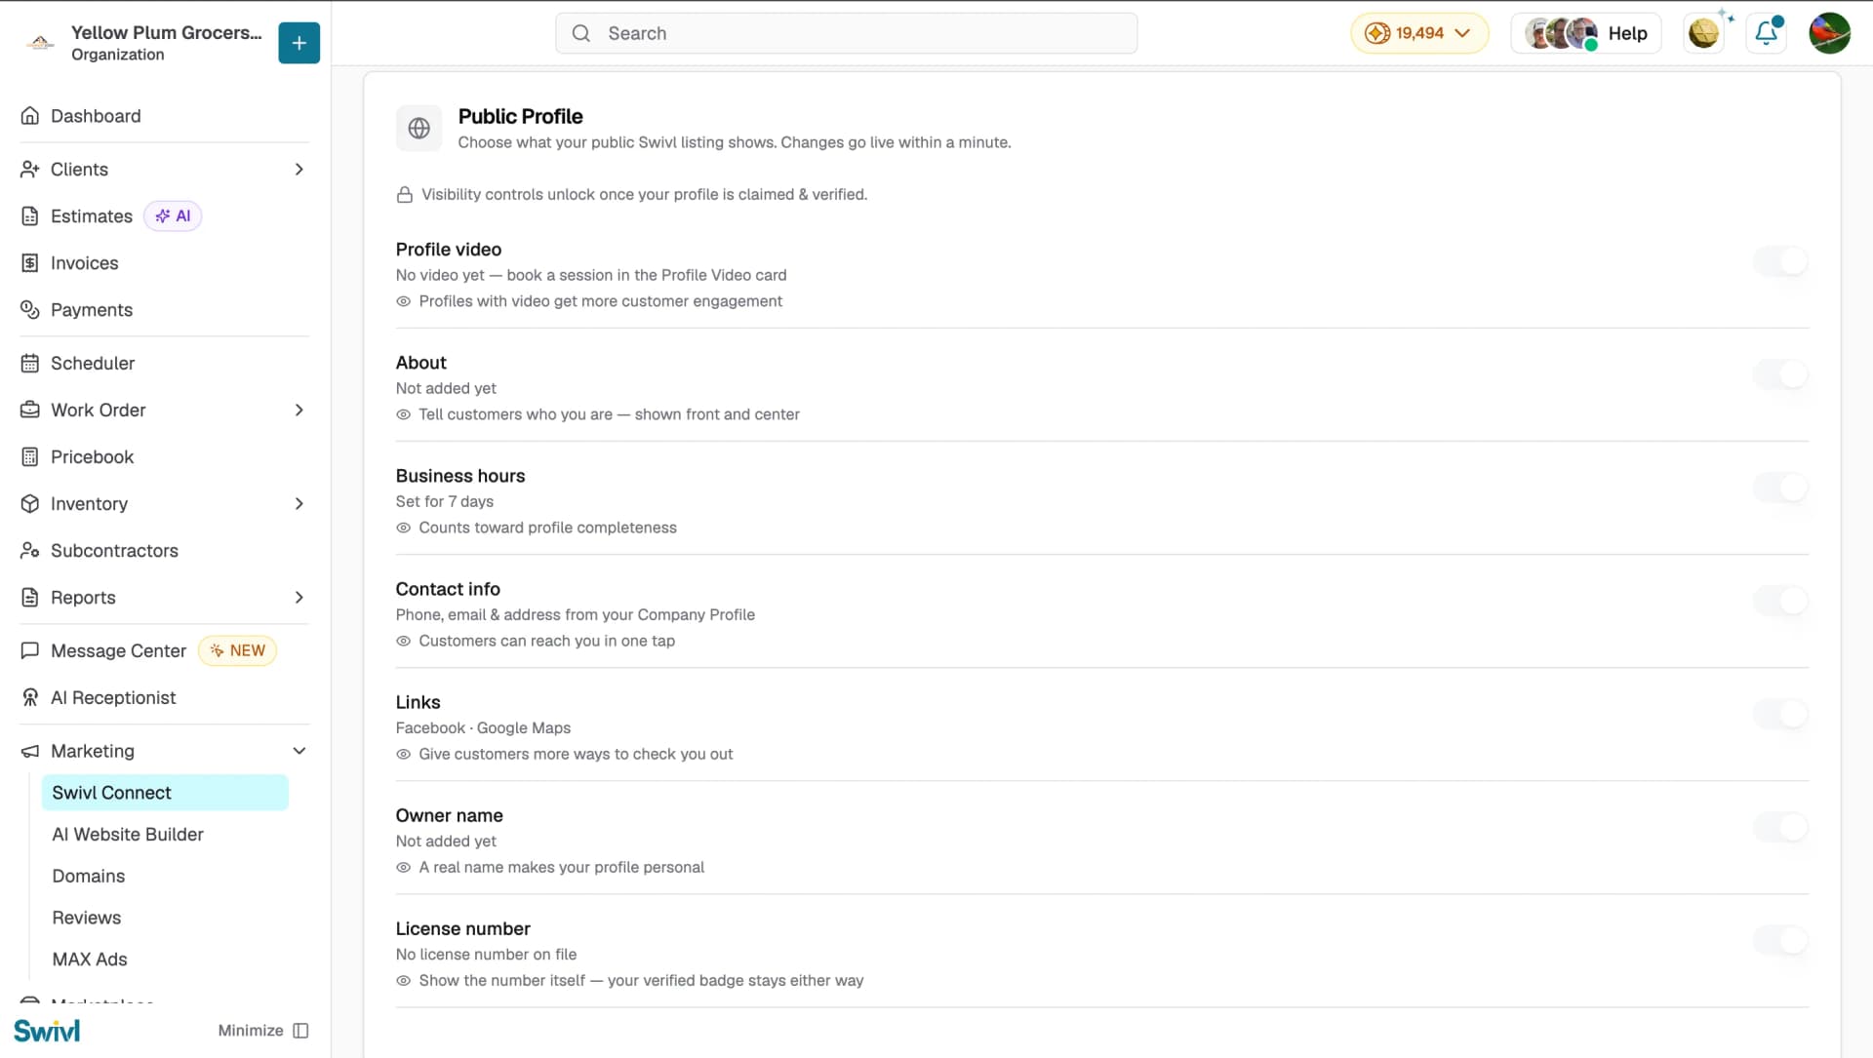Click the Work Order briefcase icon
1873x1058 pixels.
coord(30,411)
